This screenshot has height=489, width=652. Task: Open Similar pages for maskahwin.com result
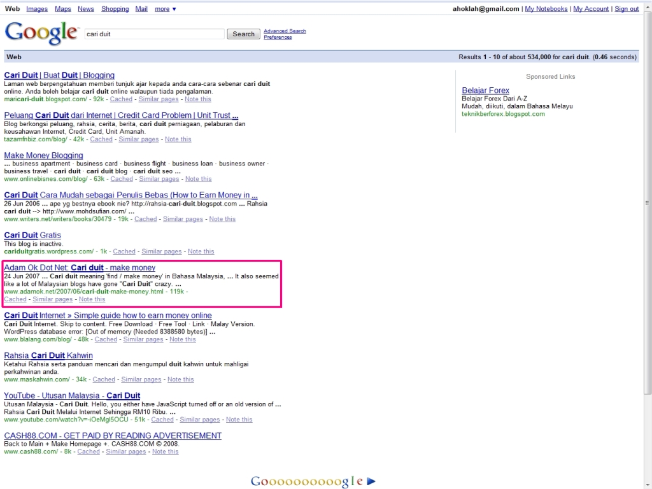(141, 379)
